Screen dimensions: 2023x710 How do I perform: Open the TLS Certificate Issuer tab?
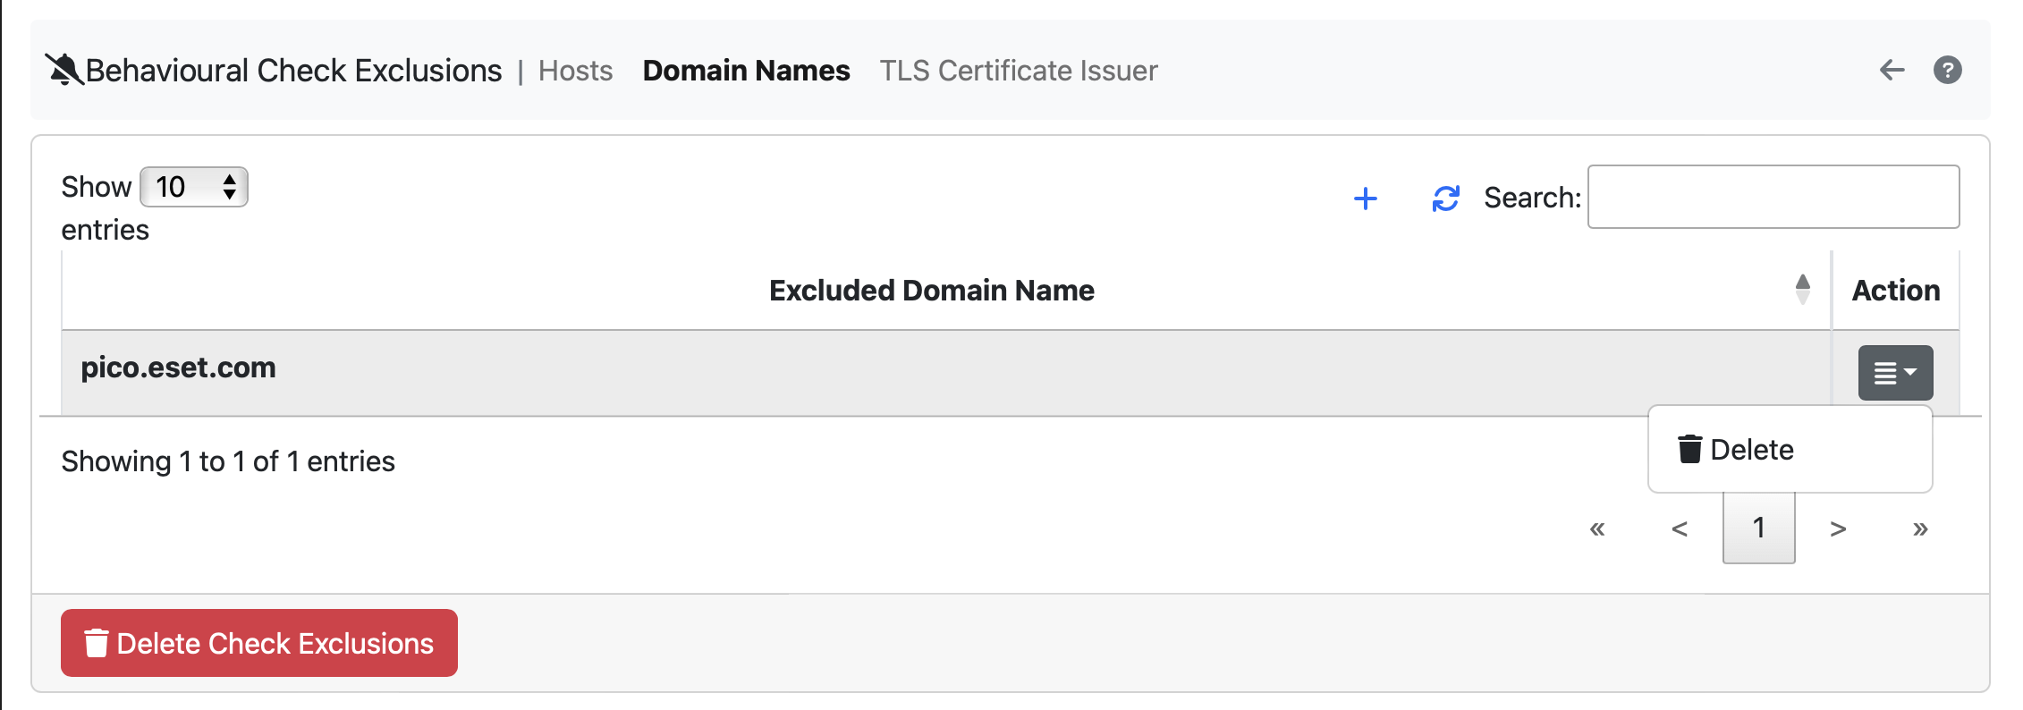[1019, 71]
